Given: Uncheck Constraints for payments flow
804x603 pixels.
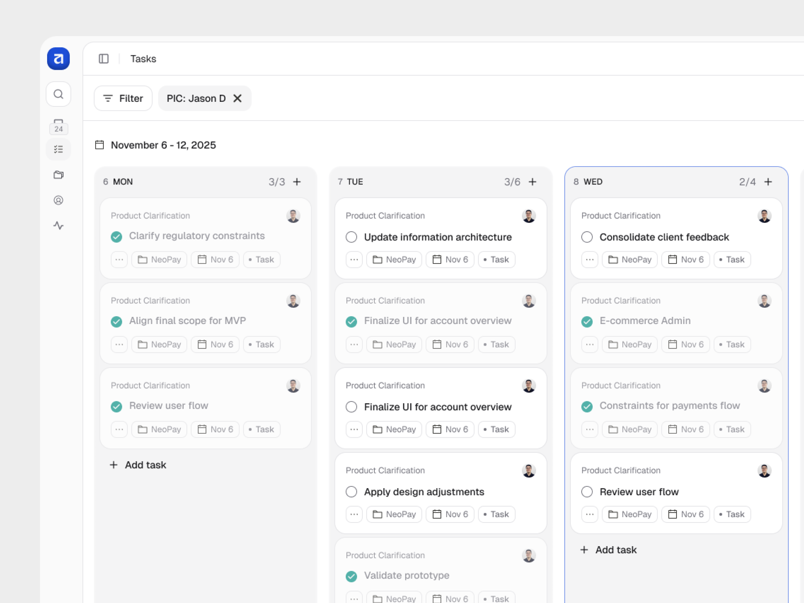Looking at the screenshot, I should [x=587, y=406].
